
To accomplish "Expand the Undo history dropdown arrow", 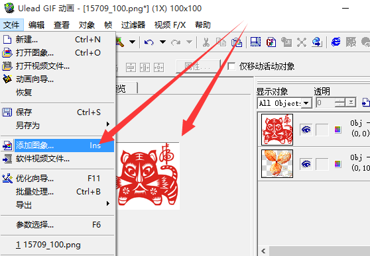I will [162, 42].
